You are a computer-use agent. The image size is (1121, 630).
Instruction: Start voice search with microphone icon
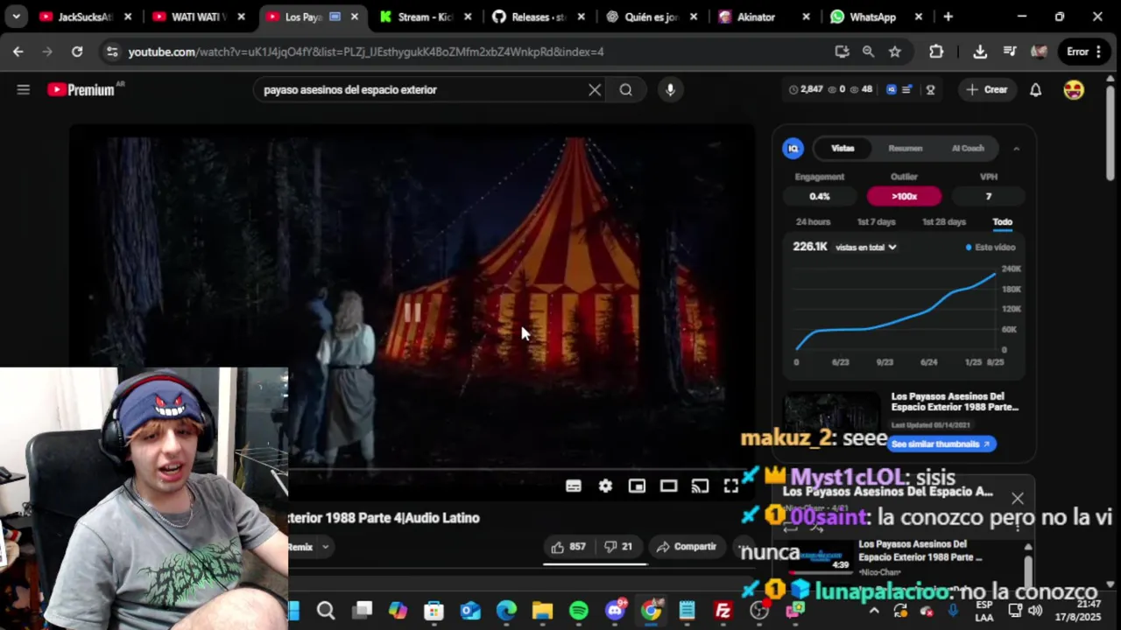[670, 89]
